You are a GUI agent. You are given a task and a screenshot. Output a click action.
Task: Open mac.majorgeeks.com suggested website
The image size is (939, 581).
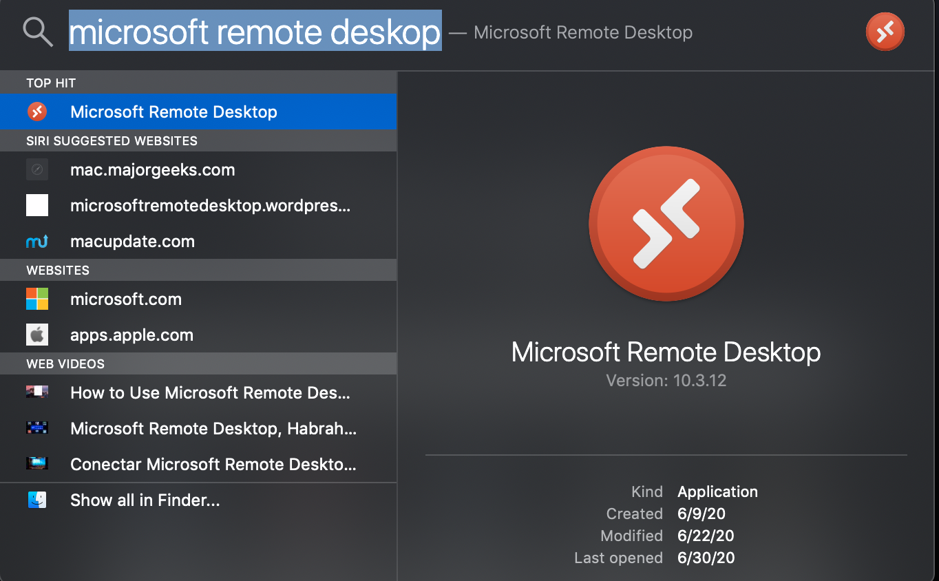198,169
